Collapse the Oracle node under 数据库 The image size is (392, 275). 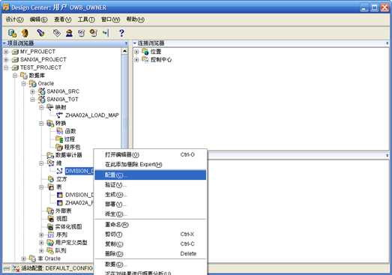coord(23,83)
